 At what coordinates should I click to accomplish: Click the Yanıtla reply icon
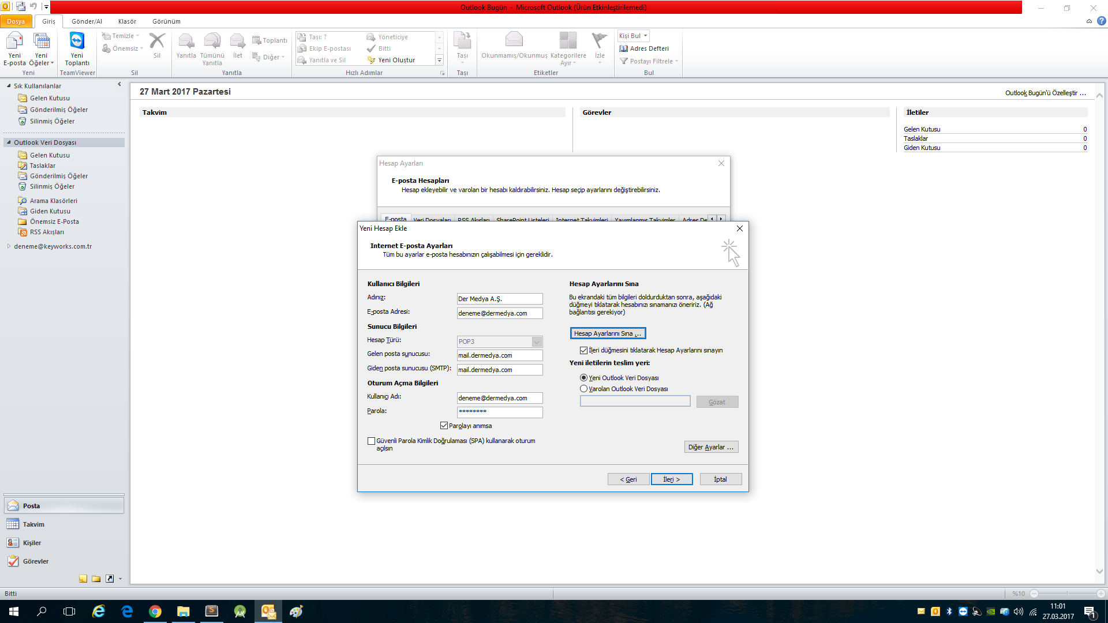pyautogui.click(x=186, y=46)
